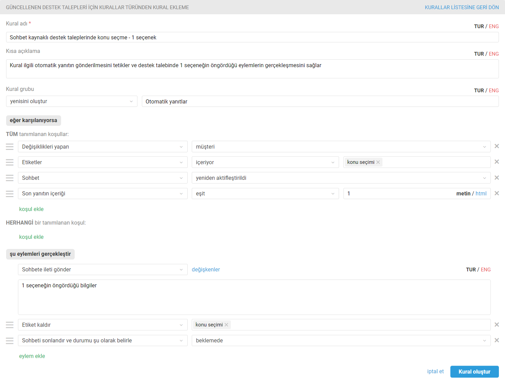The width and height of the screenshot is (505, 384).
Task: Add condition under HERHANGİ bir tanımlanan koşul
Action: pyautogui.click(x=31, y=237)
